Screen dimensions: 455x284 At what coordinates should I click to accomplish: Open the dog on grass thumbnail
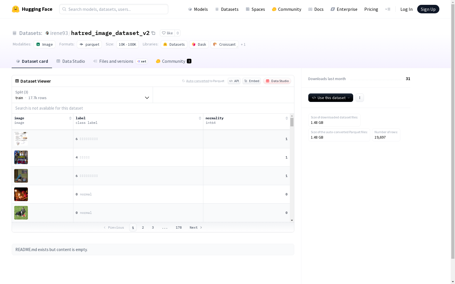point(21,213)
